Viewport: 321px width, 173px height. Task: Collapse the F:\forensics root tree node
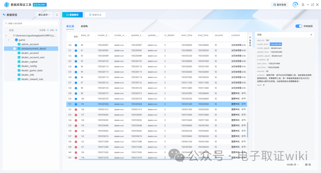(6, 35)
